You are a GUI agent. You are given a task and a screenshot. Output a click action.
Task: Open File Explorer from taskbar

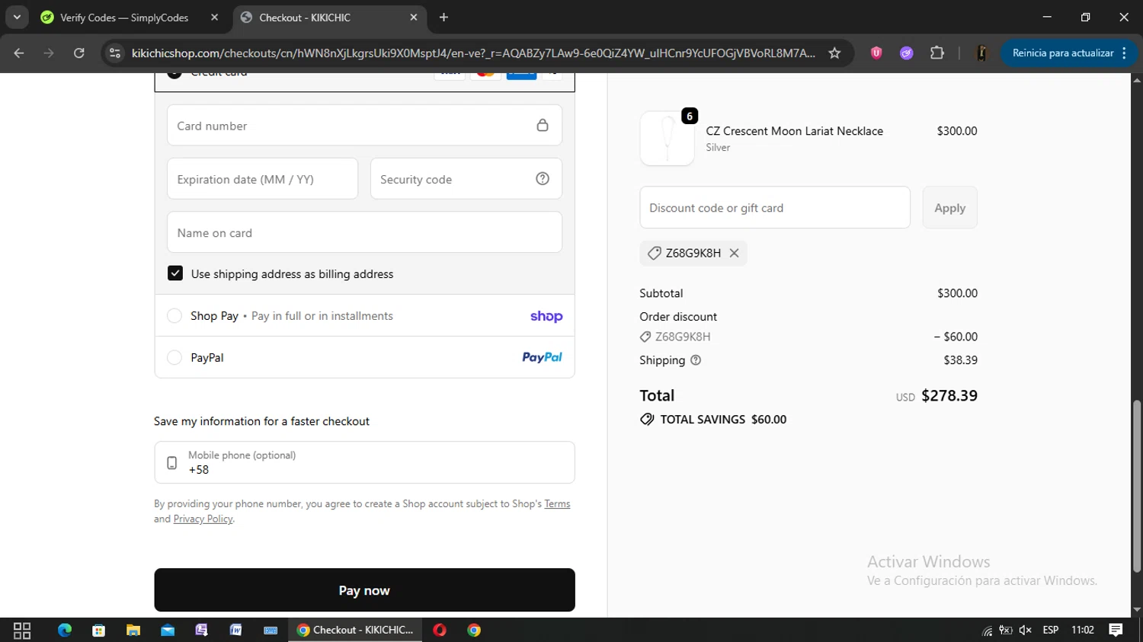click(x=133, y=630)
